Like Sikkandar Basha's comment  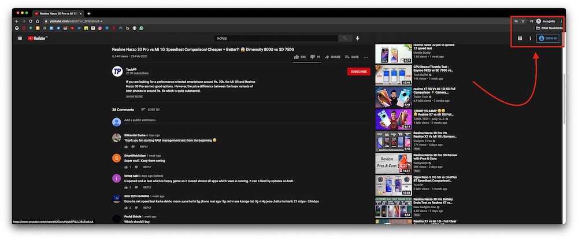126,147
